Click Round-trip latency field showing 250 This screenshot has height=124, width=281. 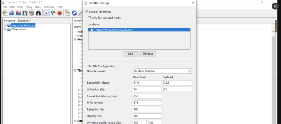147,96
